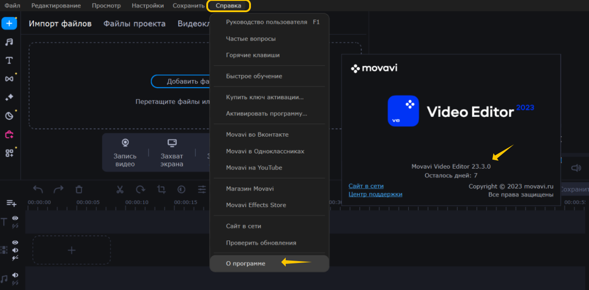Toggle visibility eye of the titles track
Image resolution: width=589 pixels, height=290 pixels.
click(15, 218)
